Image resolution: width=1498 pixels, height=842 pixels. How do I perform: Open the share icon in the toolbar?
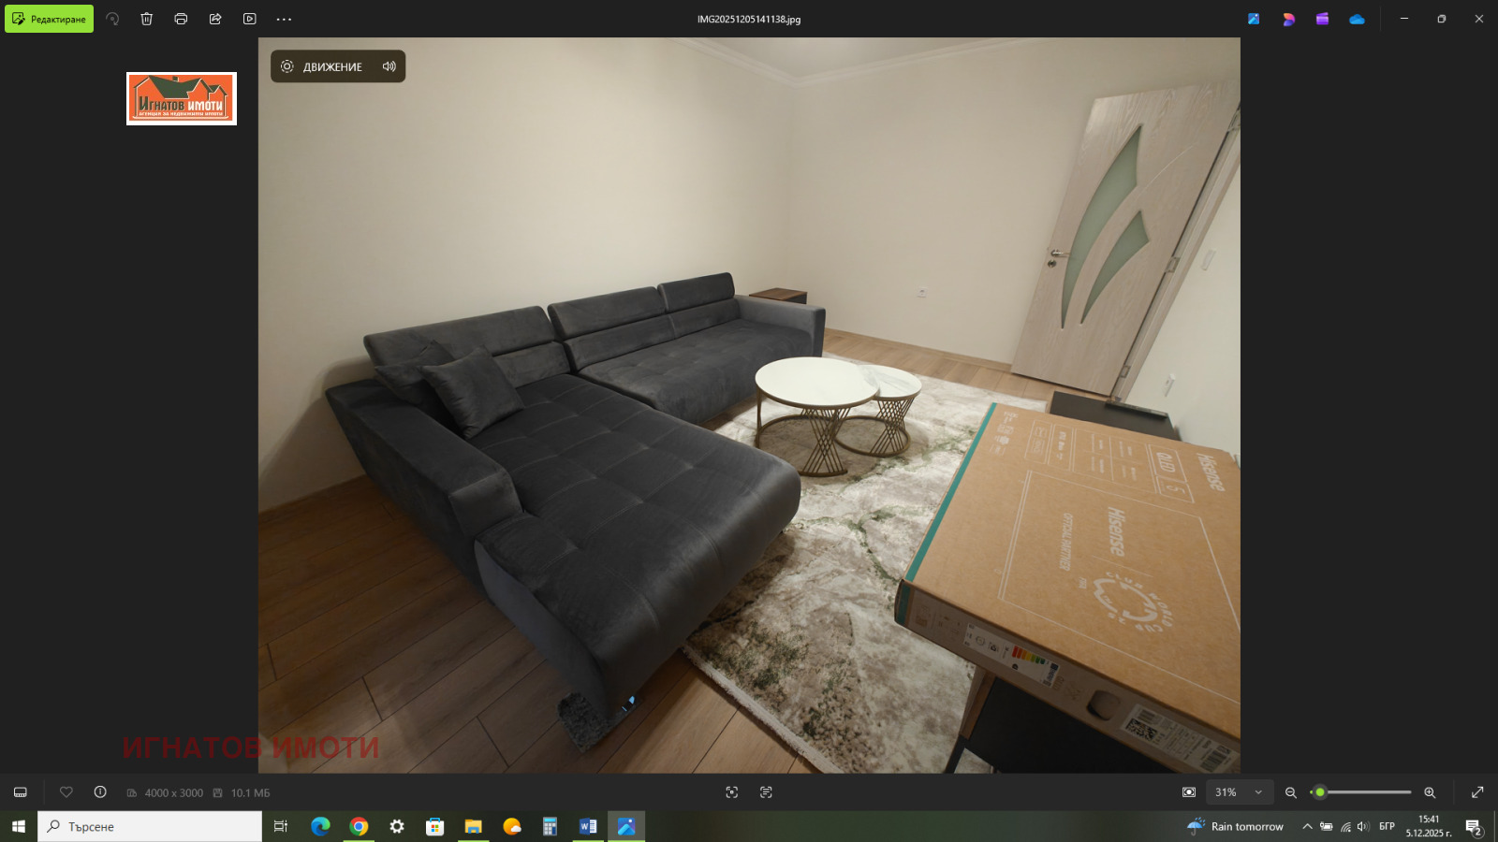(x=215, y=19)
